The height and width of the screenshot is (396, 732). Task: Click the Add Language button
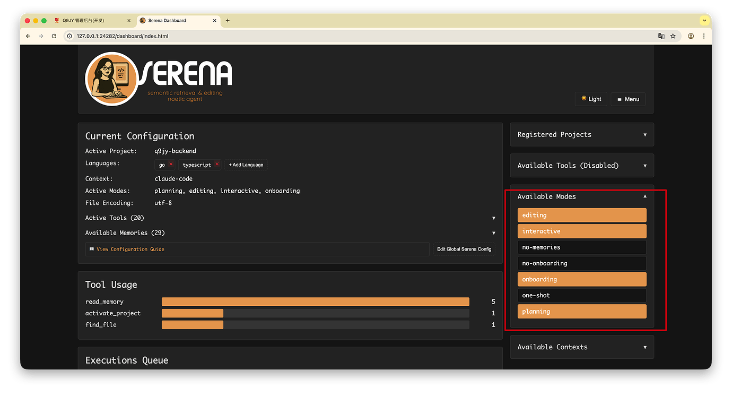tap(246, 165)
